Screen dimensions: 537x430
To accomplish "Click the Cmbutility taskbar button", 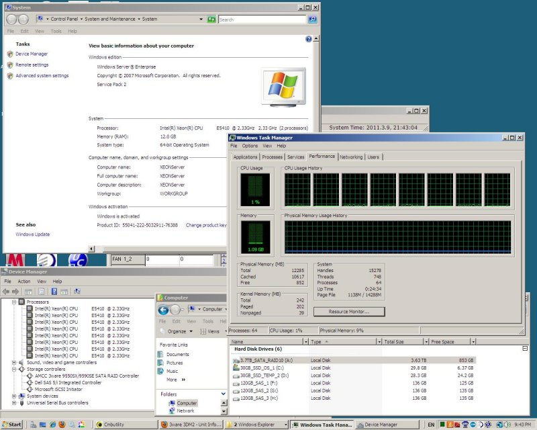I will (126, 425).
